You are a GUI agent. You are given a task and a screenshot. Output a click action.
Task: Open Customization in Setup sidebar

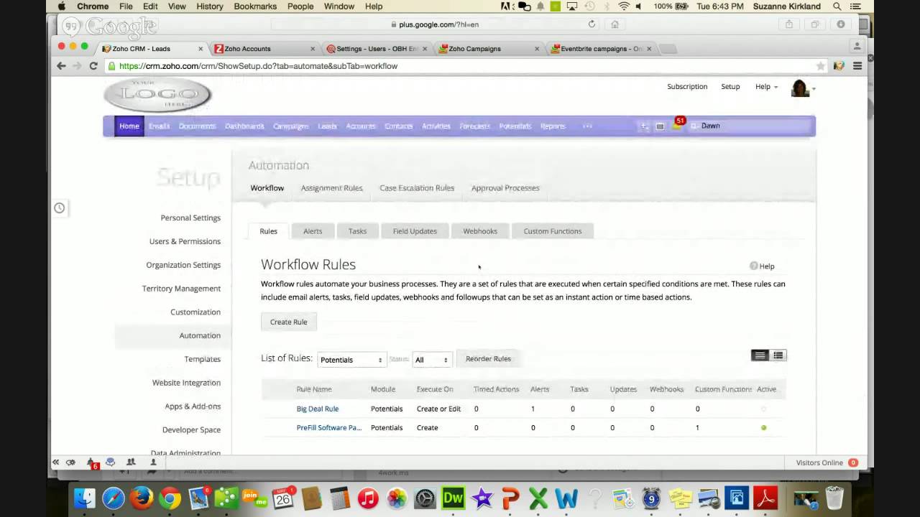(x=195, y=312)
